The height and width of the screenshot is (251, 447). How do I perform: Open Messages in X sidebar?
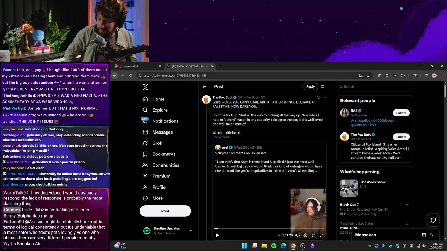pyautogui.click(x=158, y=132)
